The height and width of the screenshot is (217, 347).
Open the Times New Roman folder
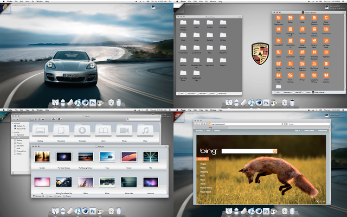[x=183, y=73]
